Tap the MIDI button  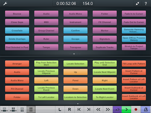point(46,22)
